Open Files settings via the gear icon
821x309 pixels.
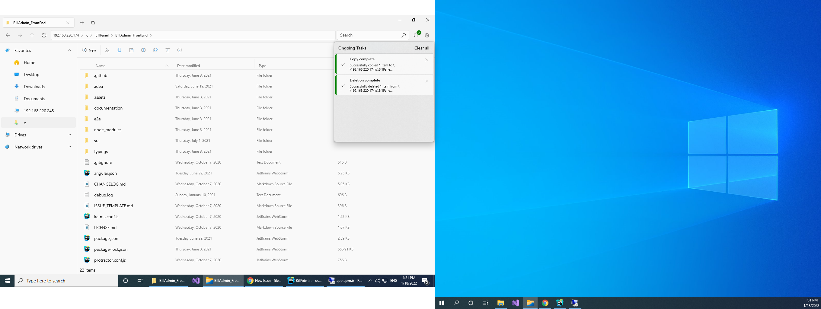(x=427, y=35)
